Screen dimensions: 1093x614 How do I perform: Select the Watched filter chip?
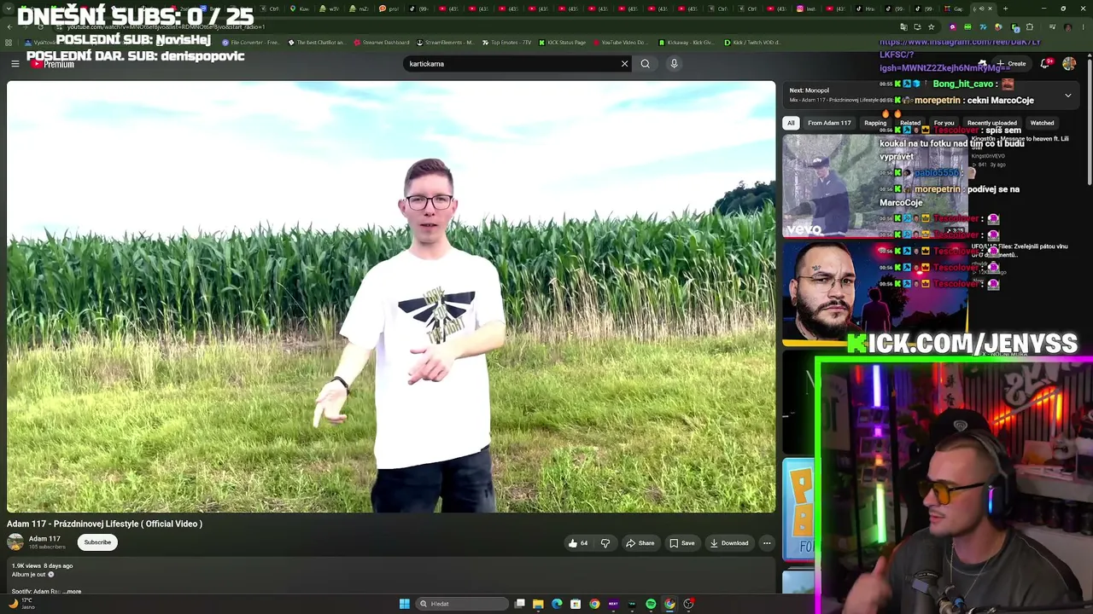[1042, 123]
